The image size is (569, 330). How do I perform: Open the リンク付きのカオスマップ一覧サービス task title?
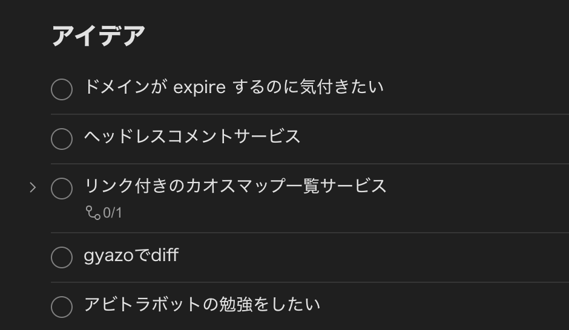pos(235,186)
